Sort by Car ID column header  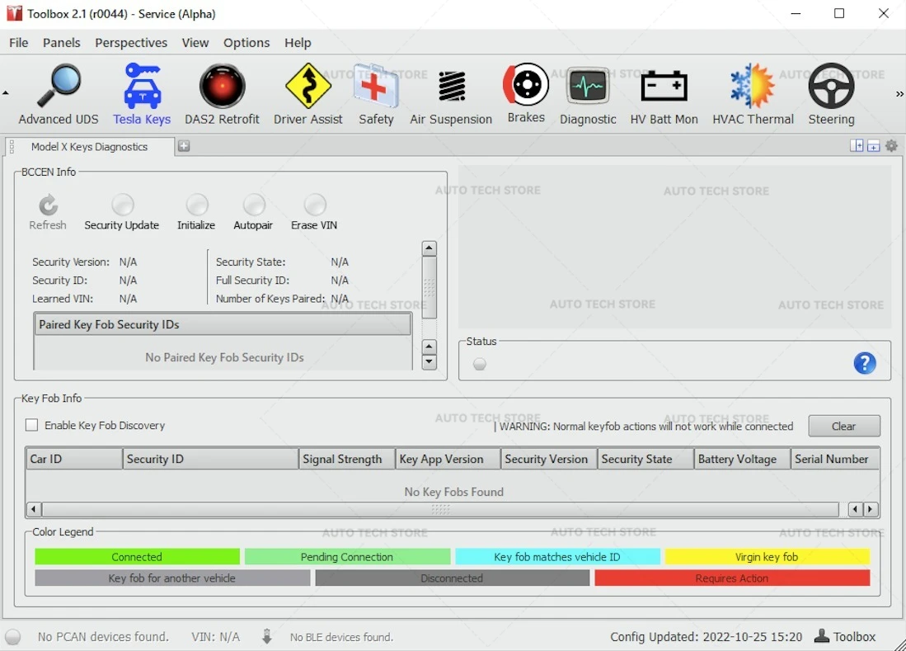pos(74,459)
